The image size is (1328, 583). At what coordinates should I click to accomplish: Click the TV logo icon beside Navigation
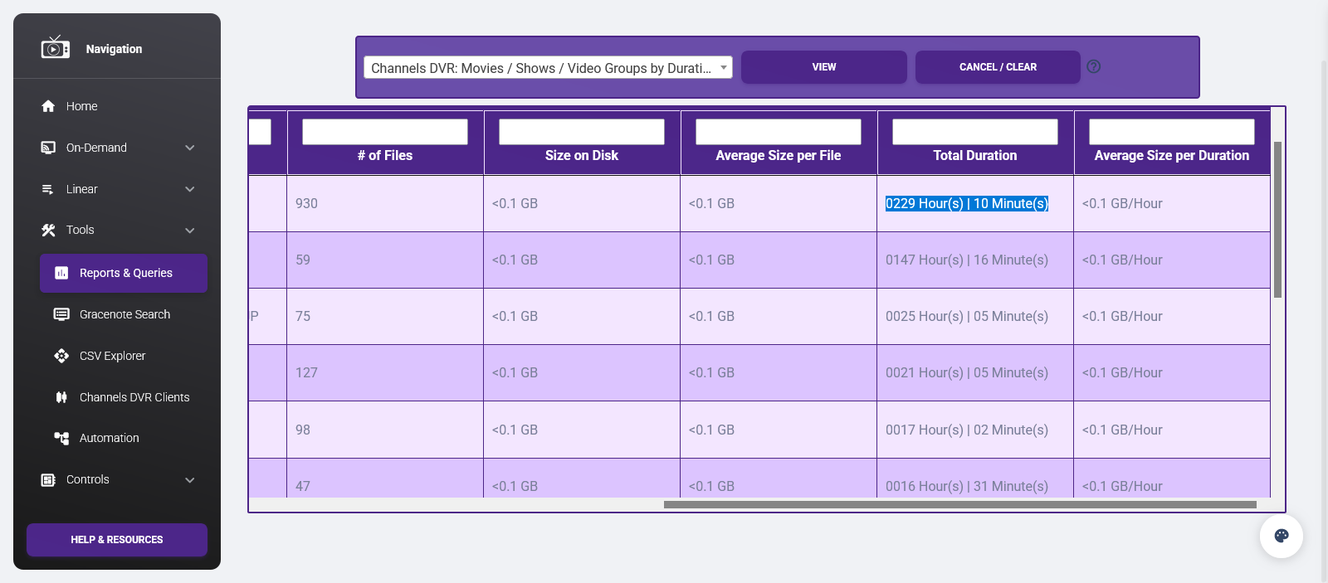pyautogui.click(x=55, y=48)
